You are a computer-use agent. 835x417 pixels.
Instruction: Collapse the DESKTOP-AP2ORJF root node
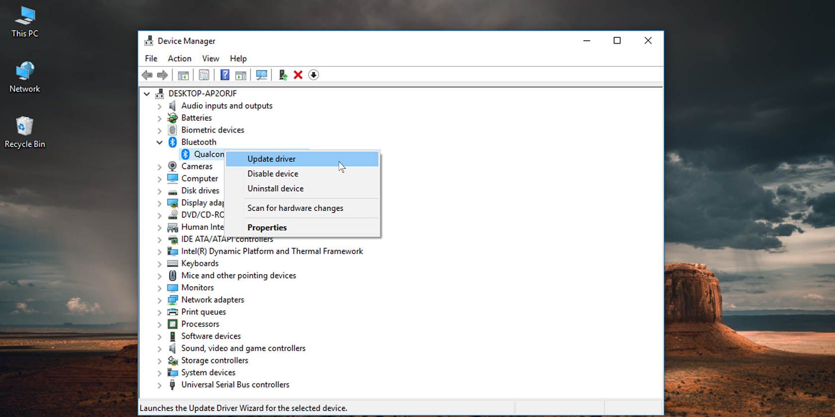[147, 94]
